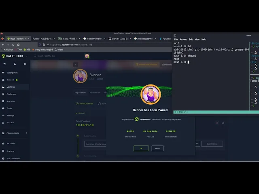Click SHARE in the Pwned dialog
Image resolution: width=259 pixels, height=194 pixels.
pos(157,148)
